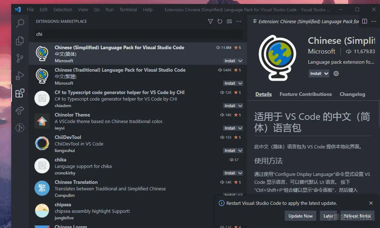Open Release Notes from notification

[358, 216]
